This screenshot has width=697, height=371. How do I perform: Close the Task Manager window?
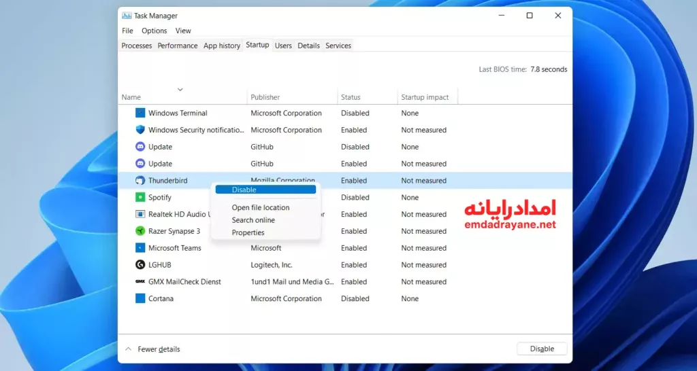(558, 16)
